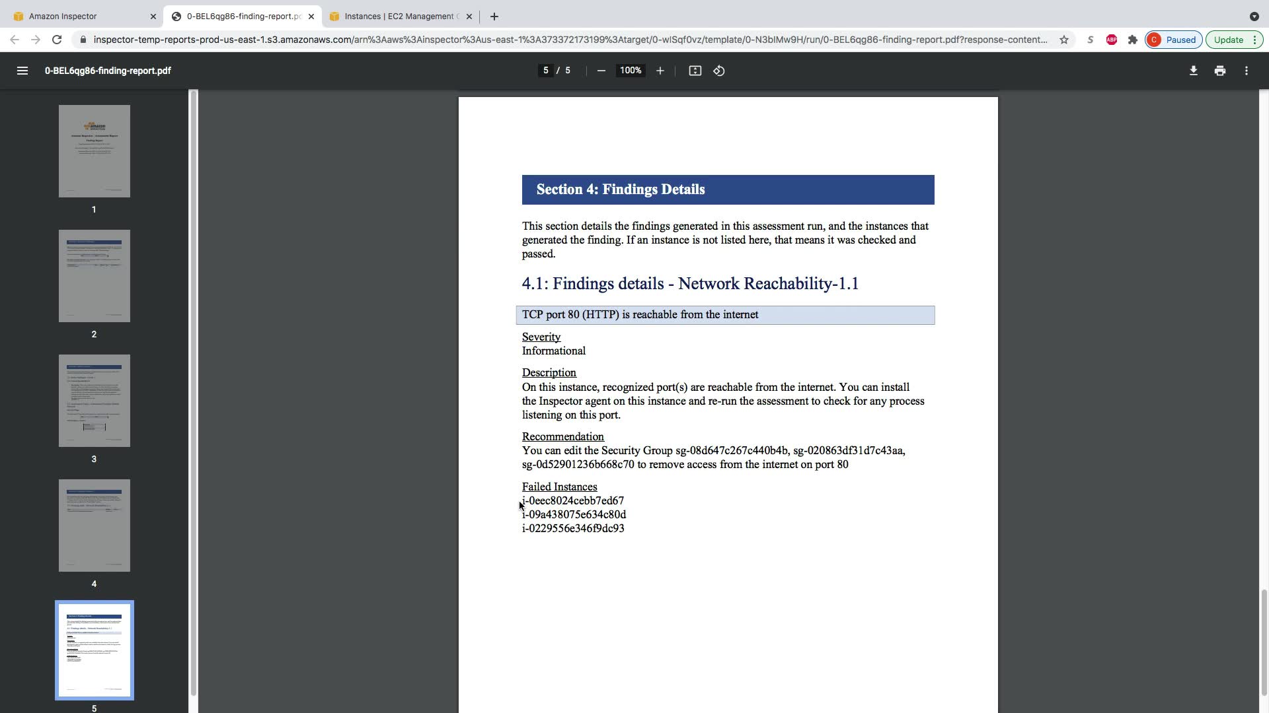1269x713 pixels.
Task: Toggle the PDF sidebar menu icon
Action: point(22,71)
